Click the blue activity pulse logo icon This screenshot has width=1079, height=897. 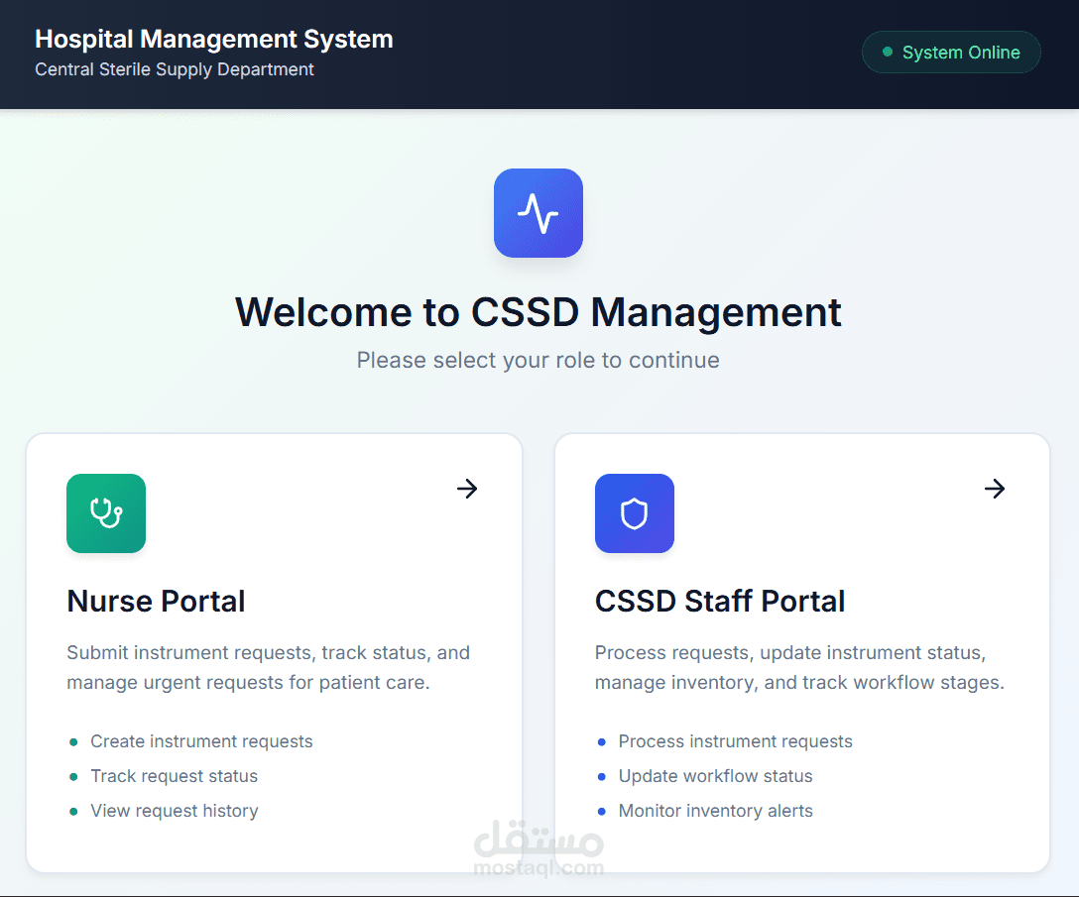click(x=539, y=213)
